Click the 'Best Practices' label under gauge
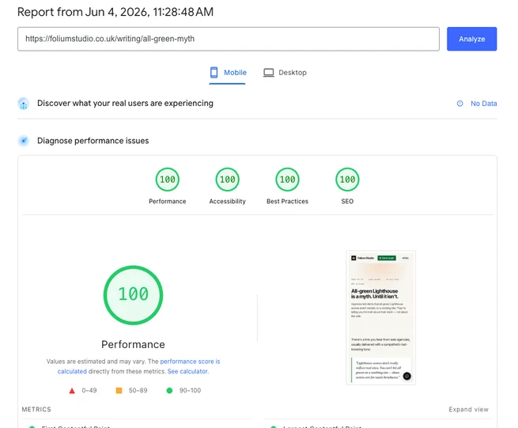Viewport: 518px width, 428px height. pos(287,201)
